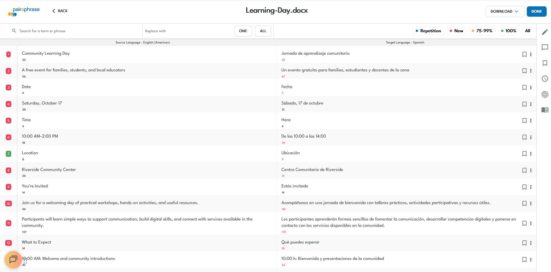551x272 pixels.
Task: Edit translation 'De las 10:00 a las 14:00'
Action: click(x=304, y=136)
